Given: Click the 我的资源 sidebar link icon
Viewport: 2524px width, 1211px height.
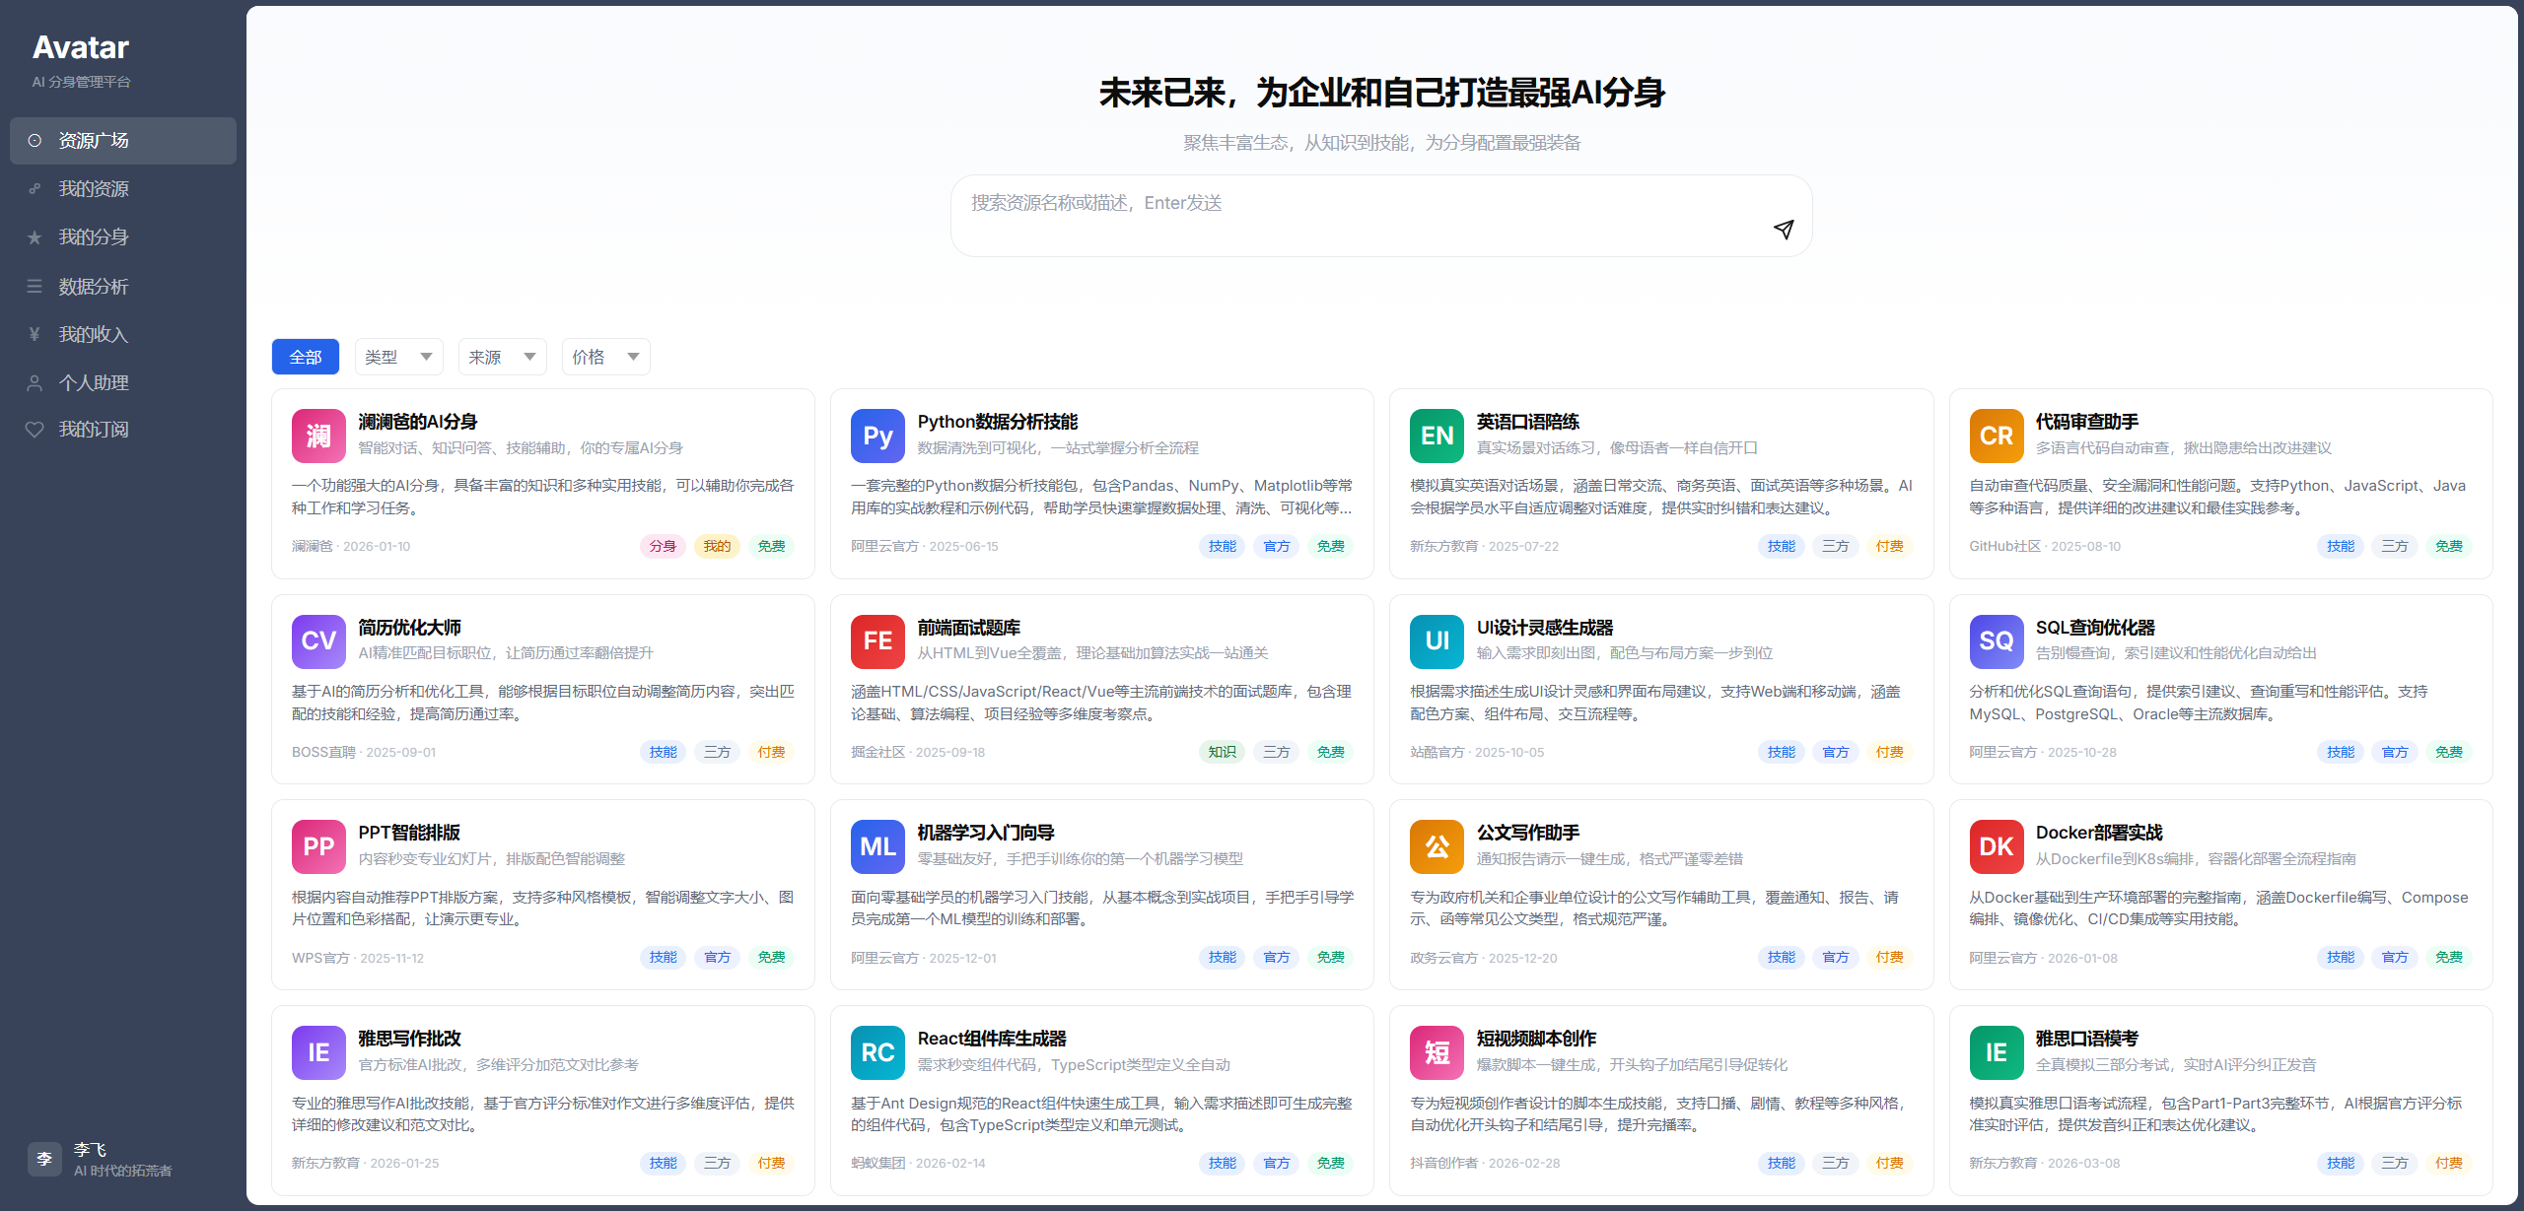Looking at the screenshot, I should (x=35, y=189).
